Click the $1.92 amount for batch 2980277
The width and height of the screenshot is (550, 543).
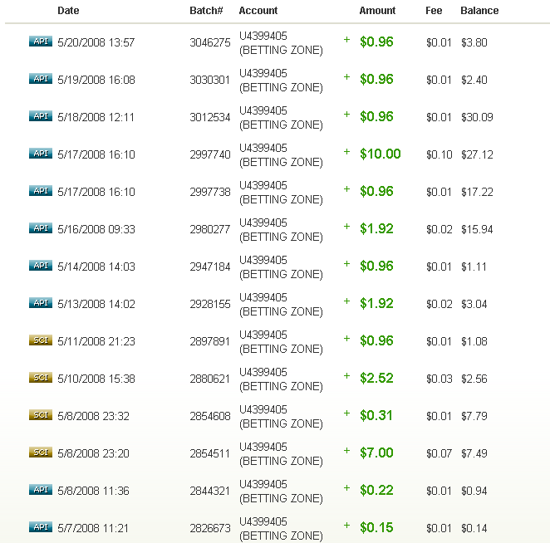tap(376, 229)
